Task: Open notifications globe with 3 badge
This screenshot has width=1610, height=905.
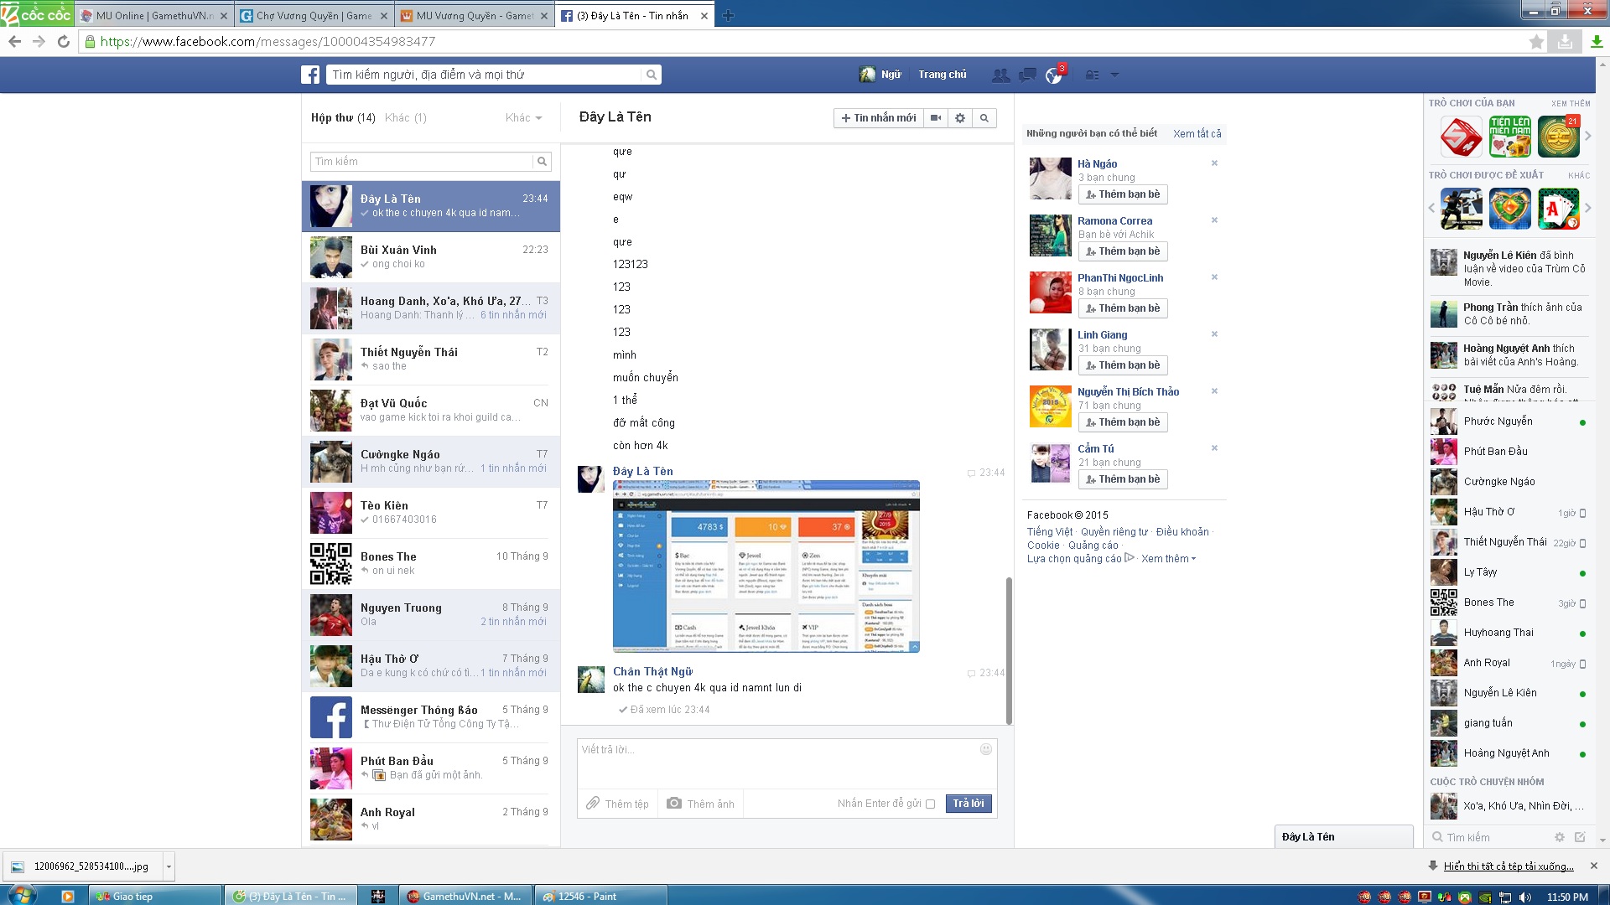Action: [1054, 75]
